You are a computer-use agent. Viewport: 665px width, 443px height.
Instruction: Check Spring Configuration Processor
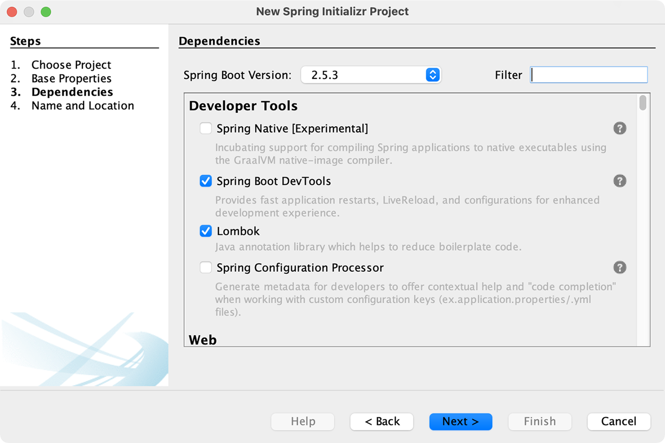(206, 267)
